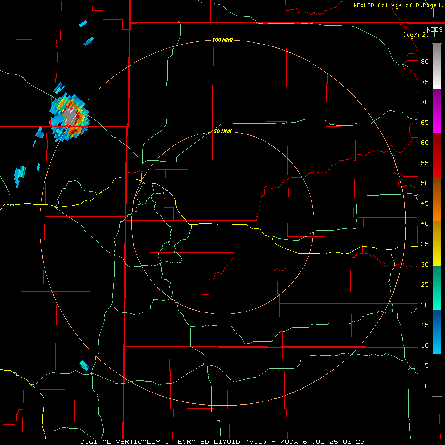Click the 0 value on the color scale
The height and width of the screenshot is (445, 445).
427,386
